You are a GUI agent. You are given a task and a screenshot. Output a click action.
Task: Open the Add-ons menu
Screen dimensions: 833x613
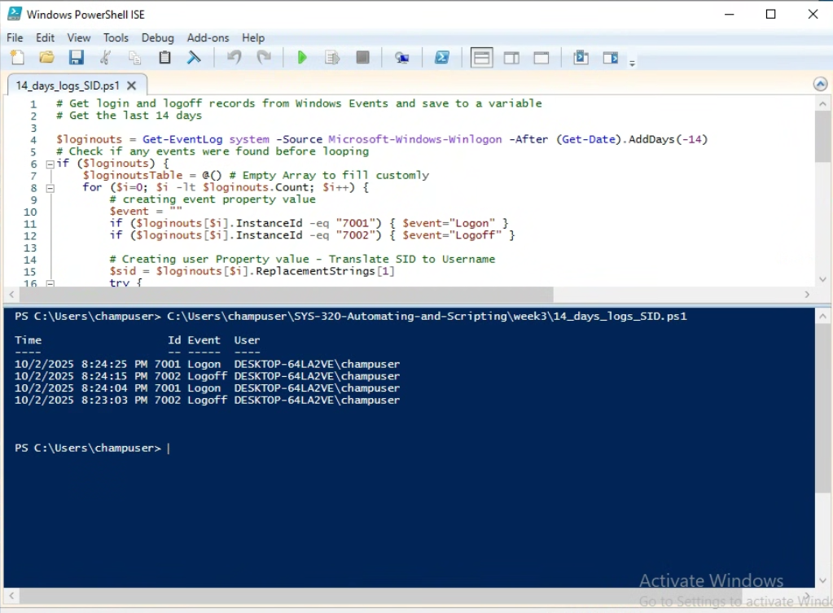click(x=208, y=37)
